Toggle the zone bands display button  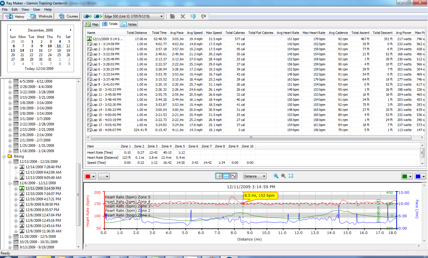click(226, 176)
